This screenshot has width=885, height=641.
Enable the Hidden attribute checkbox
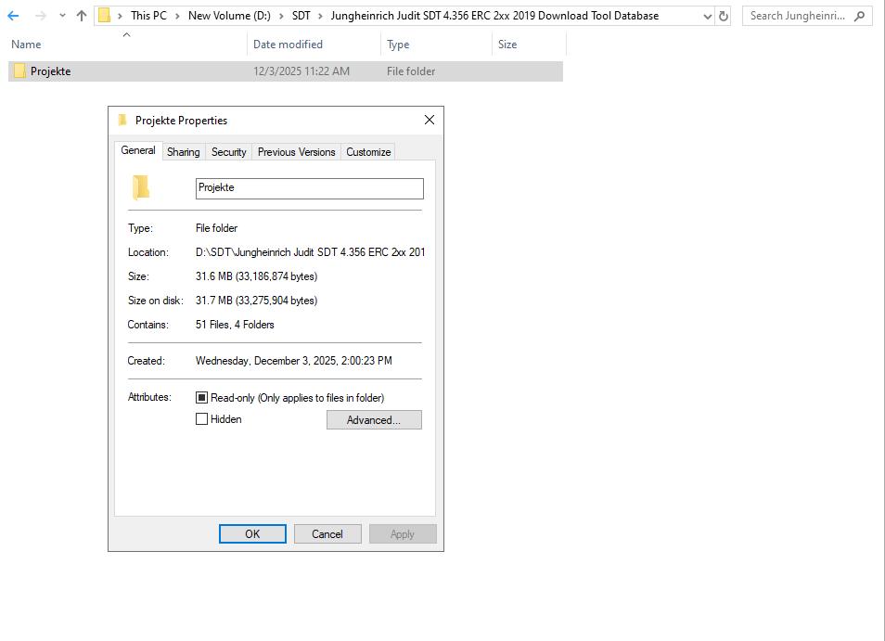(200, 418)
